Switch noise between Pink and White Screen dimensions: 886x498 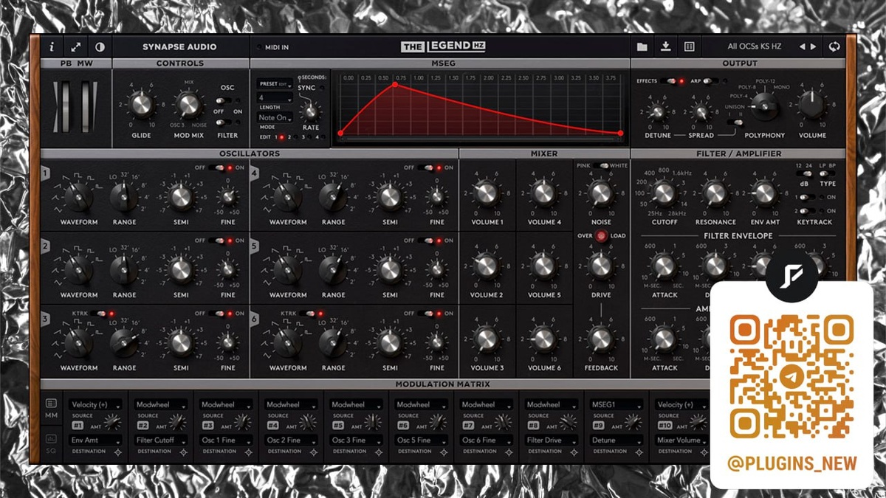tap(600, 166)
